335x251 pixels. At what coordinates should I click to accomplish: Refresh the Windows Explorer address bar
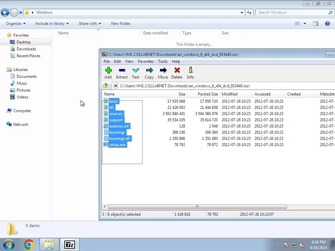249,13
